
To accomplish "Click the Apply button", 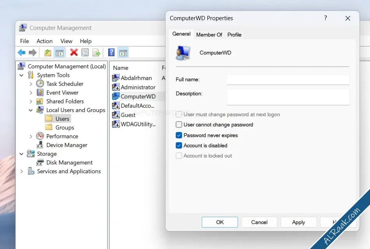I will coord(298,222).
